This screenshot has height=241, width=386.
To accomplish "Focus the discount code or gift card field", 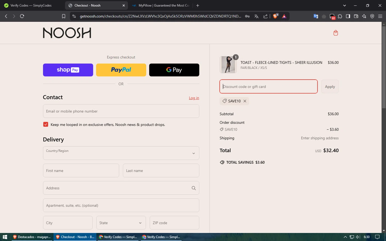I will point(268,87).
